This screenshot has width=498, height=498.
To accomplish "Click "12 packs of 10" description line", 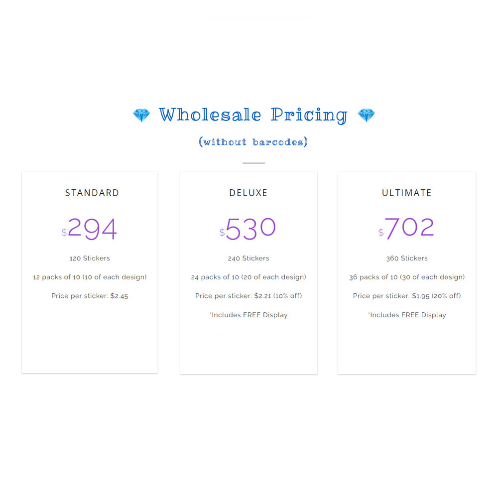I will click(90, 277).
